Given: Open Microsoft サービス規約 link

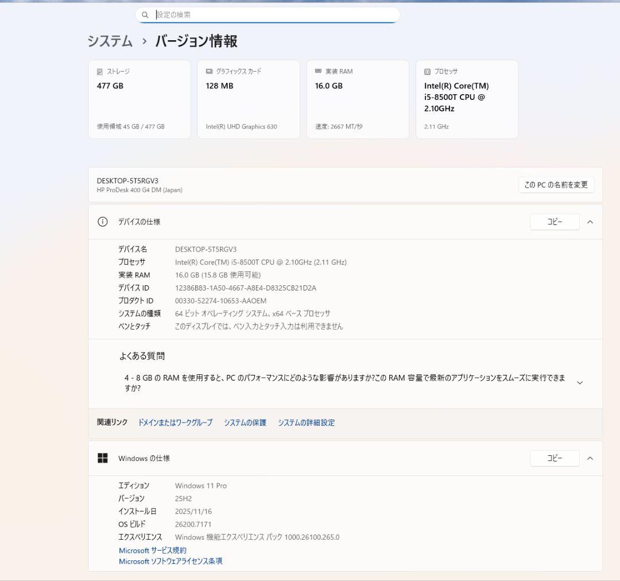Looking at the screenshot, I should [153, 551].
